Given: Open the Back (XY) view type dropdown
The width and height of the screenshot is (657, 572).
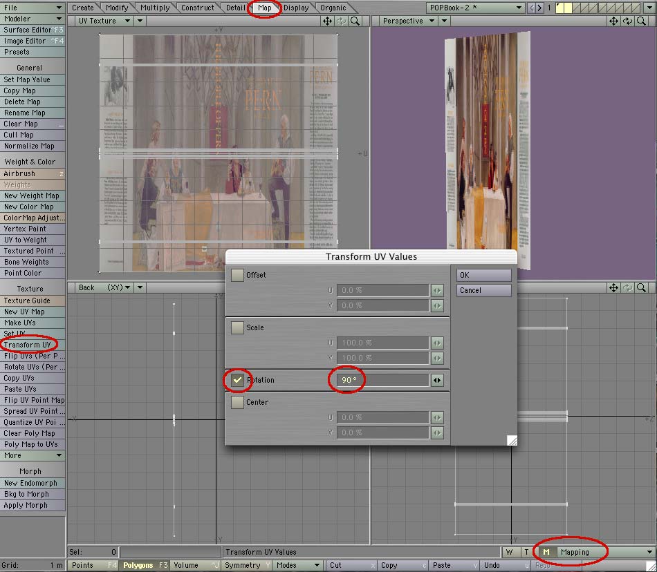Looking at the screenshot, I should 104,287.
